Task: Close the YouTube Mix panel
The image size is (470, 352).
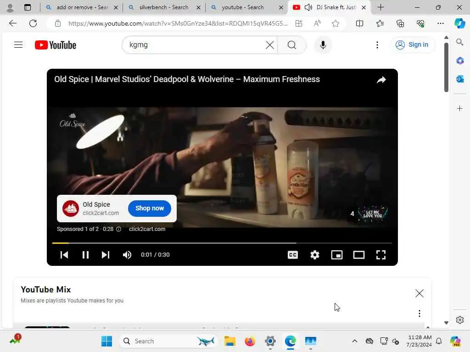Action: 420,293
